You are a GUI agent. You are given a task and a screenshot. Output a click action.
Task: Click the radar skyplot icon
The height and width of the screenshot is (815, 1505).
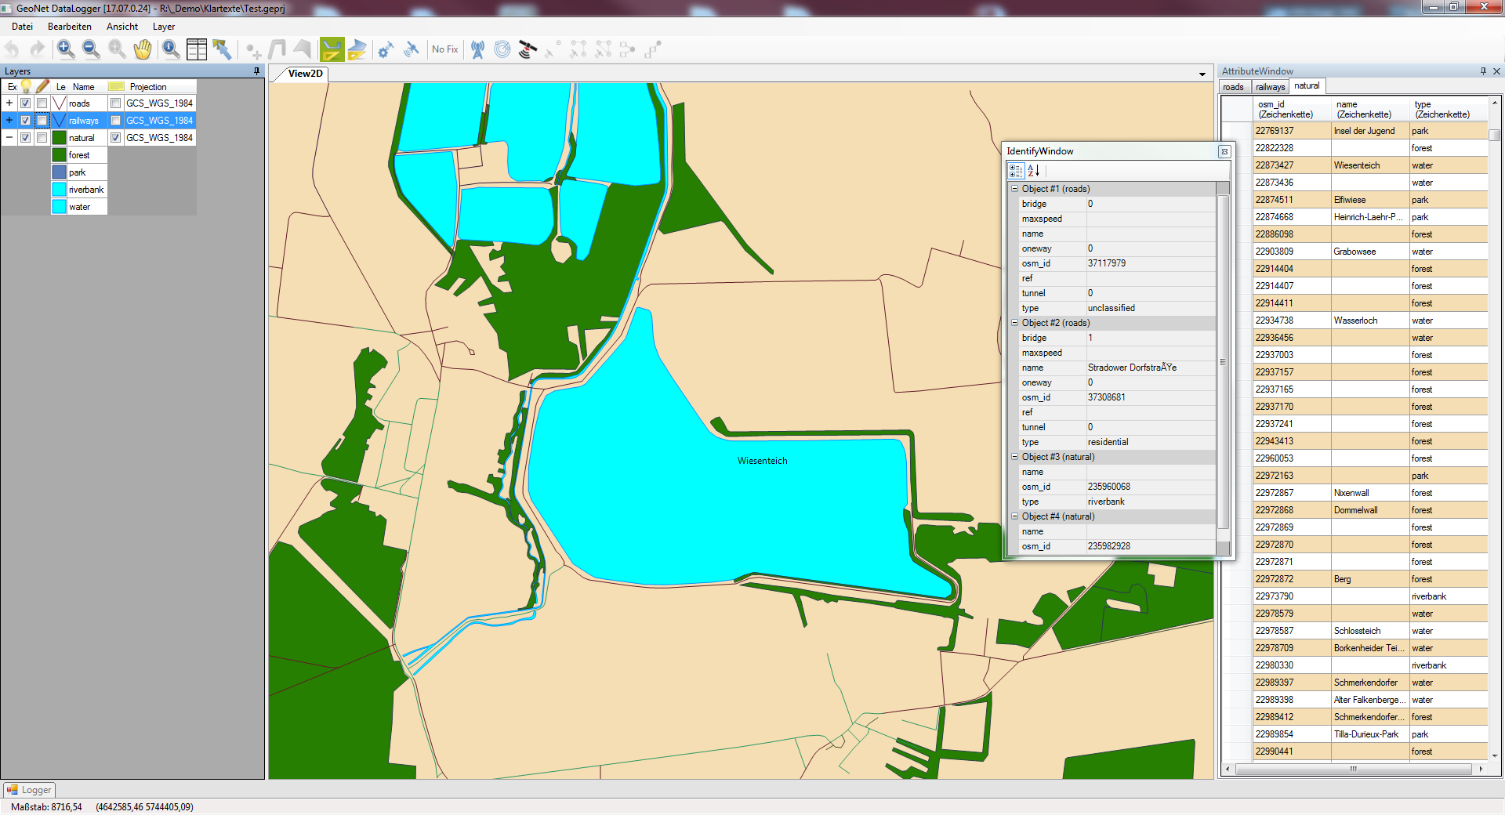click(502, 49)
